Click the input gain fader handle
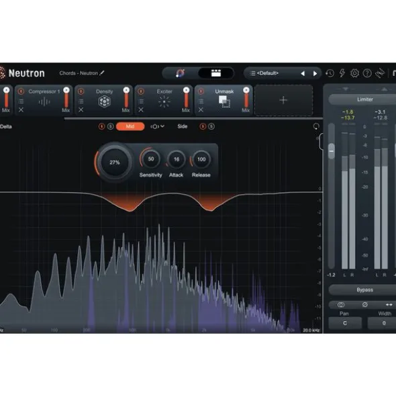The width and height of the screenshot is (396, 397). coord(331,151)
